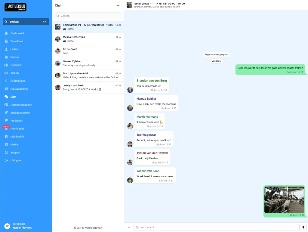This screenshot has width=308, height=232.
Task: Click the 'Begin van het gesprek' label
Action: pos(216,54)
